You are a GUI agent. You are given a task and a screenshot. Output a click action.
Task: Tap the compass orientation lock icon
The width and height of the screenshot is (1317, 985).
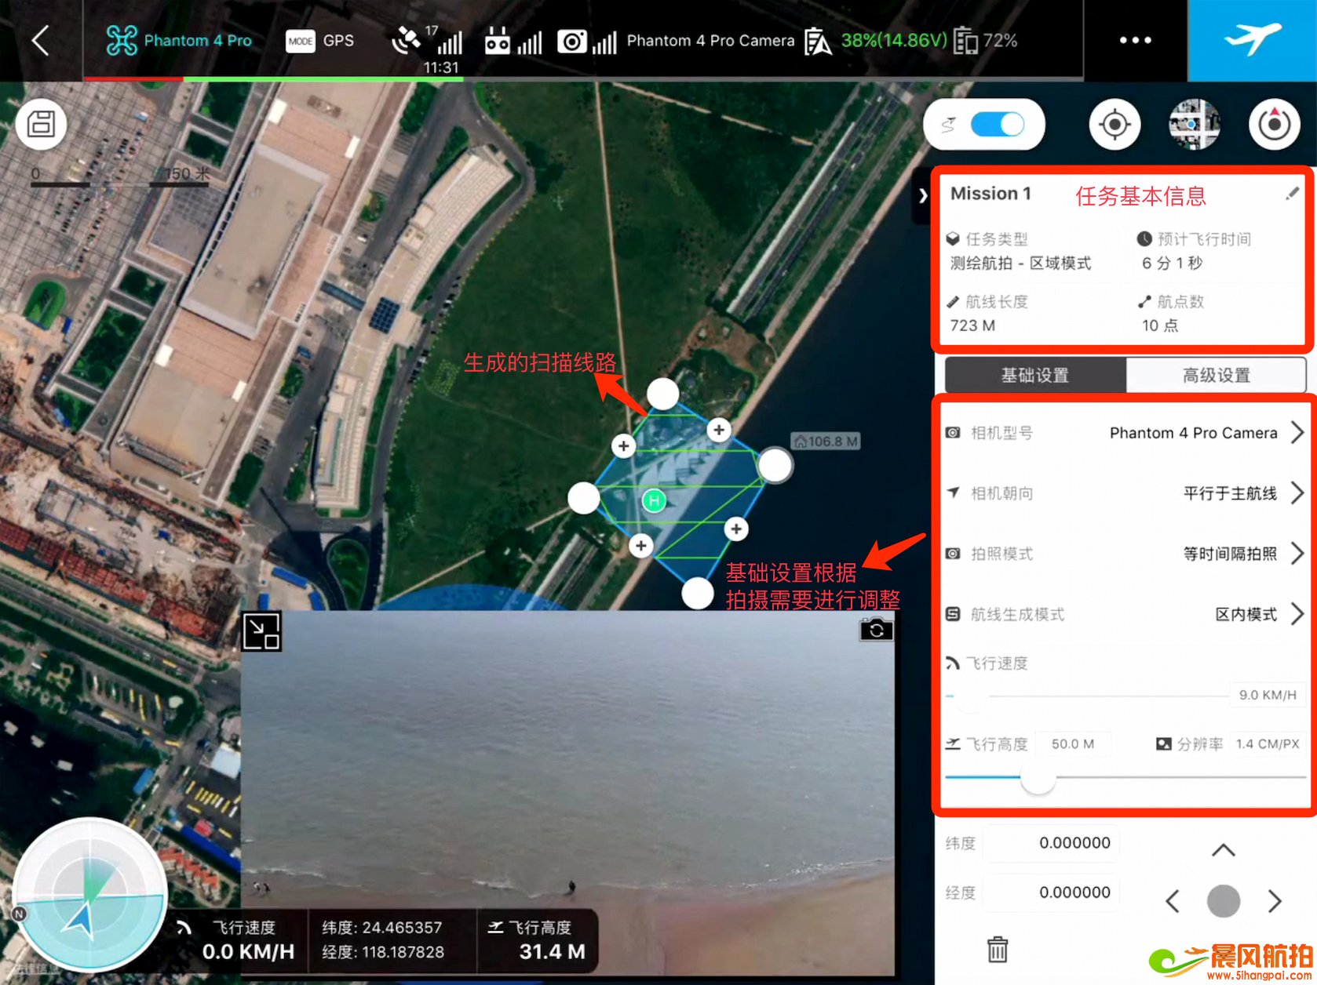(x=1275, y=124)
